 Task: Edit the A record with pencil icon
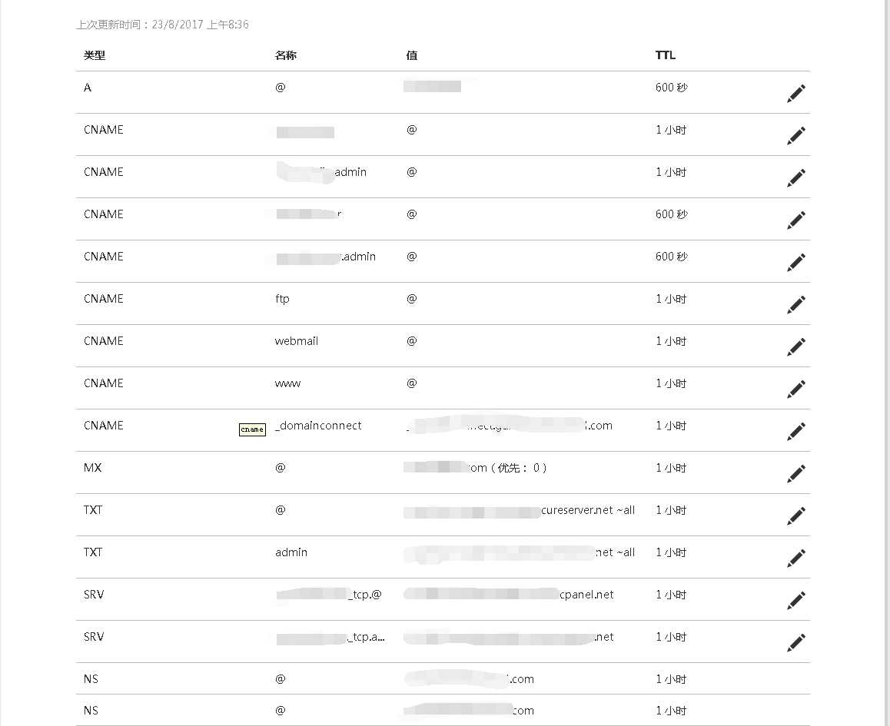coord(795,94)
